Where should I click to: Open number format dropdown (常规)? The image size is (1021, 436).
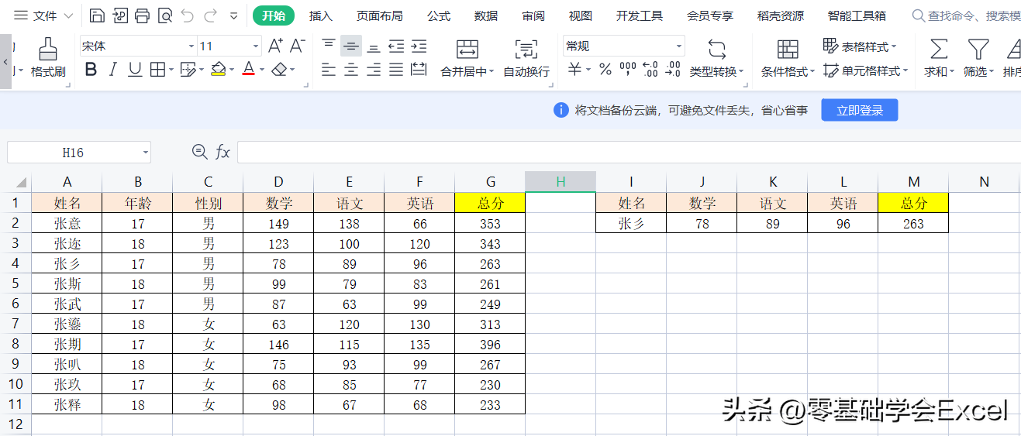679,46
